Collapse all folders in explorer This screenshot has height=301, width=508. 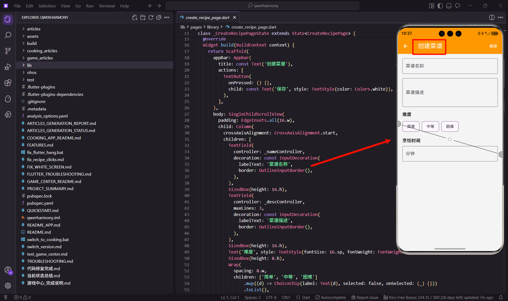[159, 17]
